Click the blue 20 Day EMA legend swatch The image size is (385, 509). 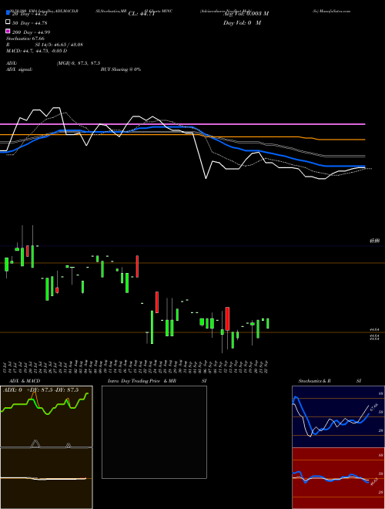click(x=8, y=13)
